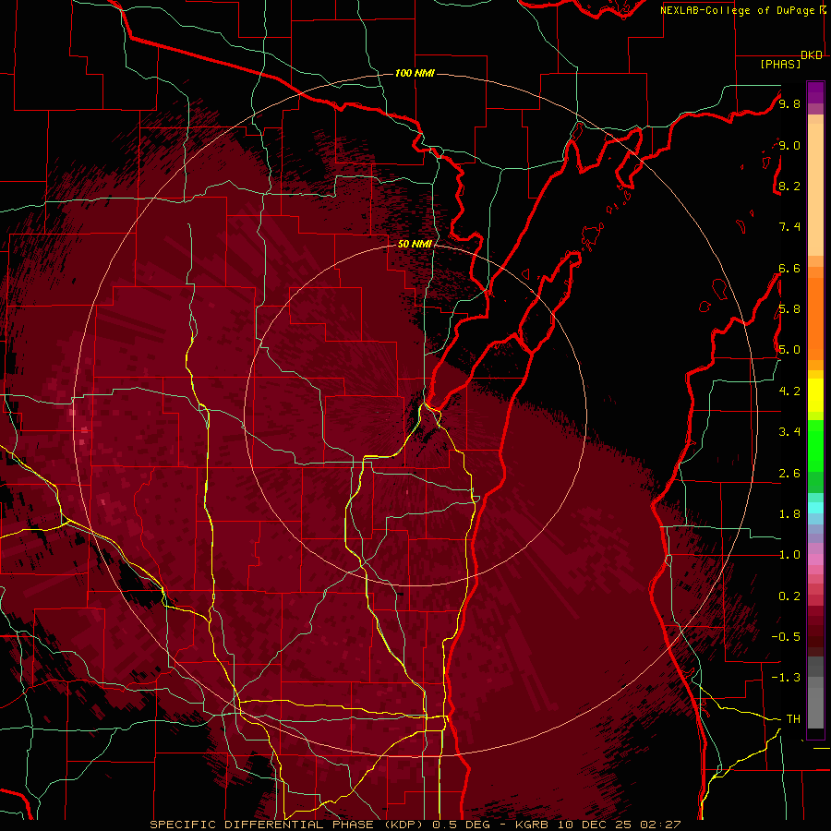
Task: Click the 100 NMI range ring label
Action: [x=415, y=73]
